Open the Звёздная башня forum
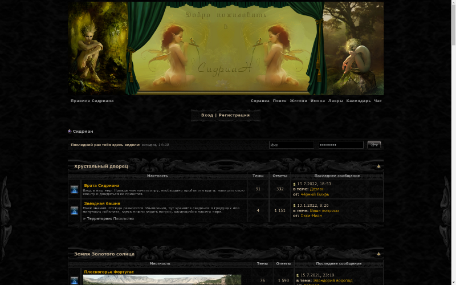 102,203
